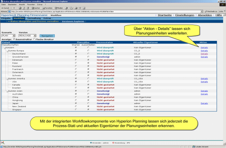Click the Edit page toolbar icon
This screenshot has width=226, height=148.
point(80,8)
